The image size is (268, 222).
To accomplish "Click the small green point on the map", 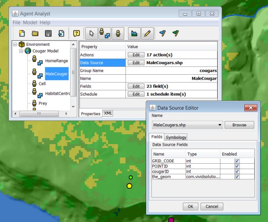I will [131, 178].
